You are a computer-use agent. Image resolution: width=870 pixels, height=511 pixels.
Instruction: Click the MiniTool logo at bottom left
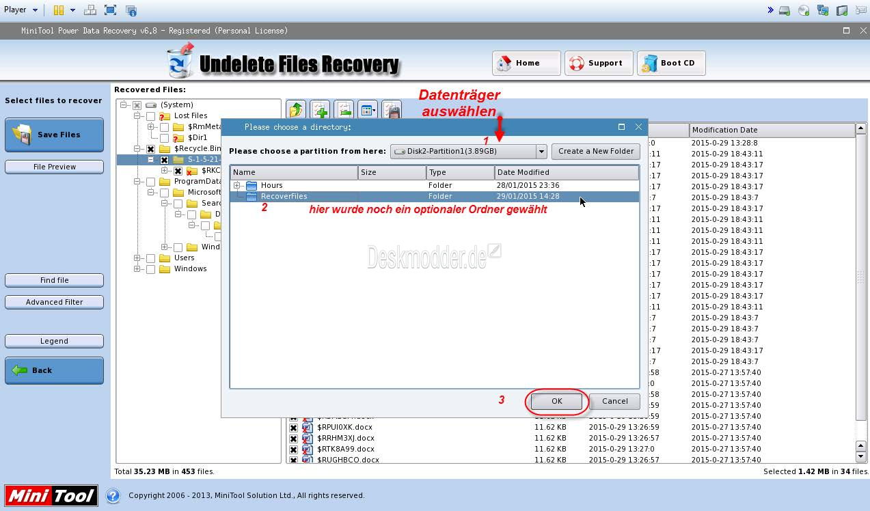pos(51,496)
